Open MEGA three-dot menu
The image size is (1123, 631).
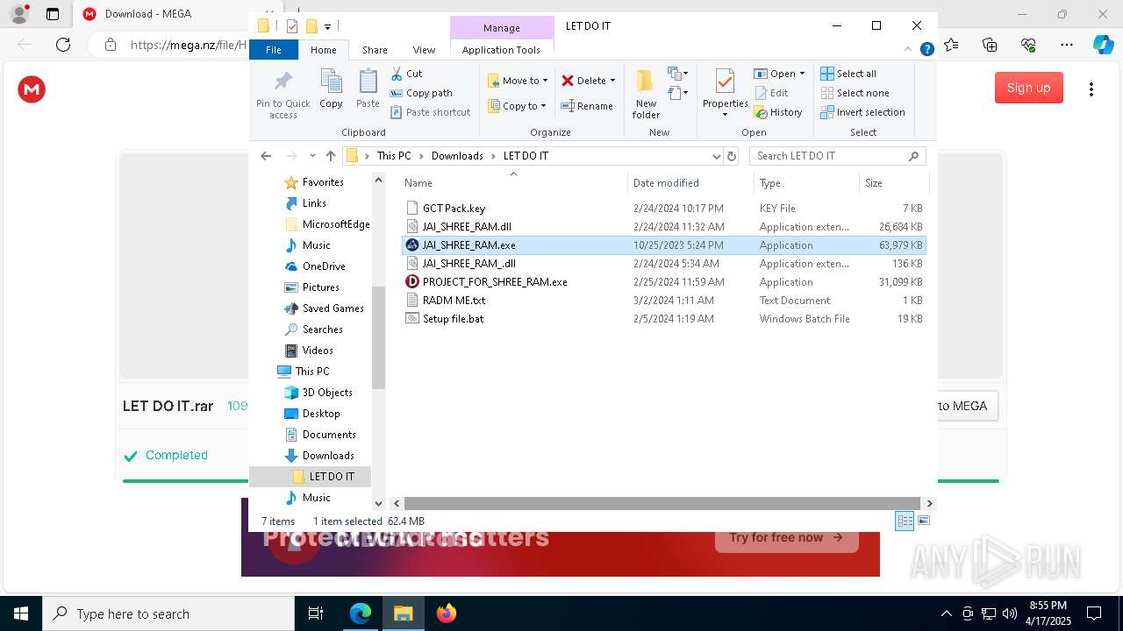pos(1091,89)
